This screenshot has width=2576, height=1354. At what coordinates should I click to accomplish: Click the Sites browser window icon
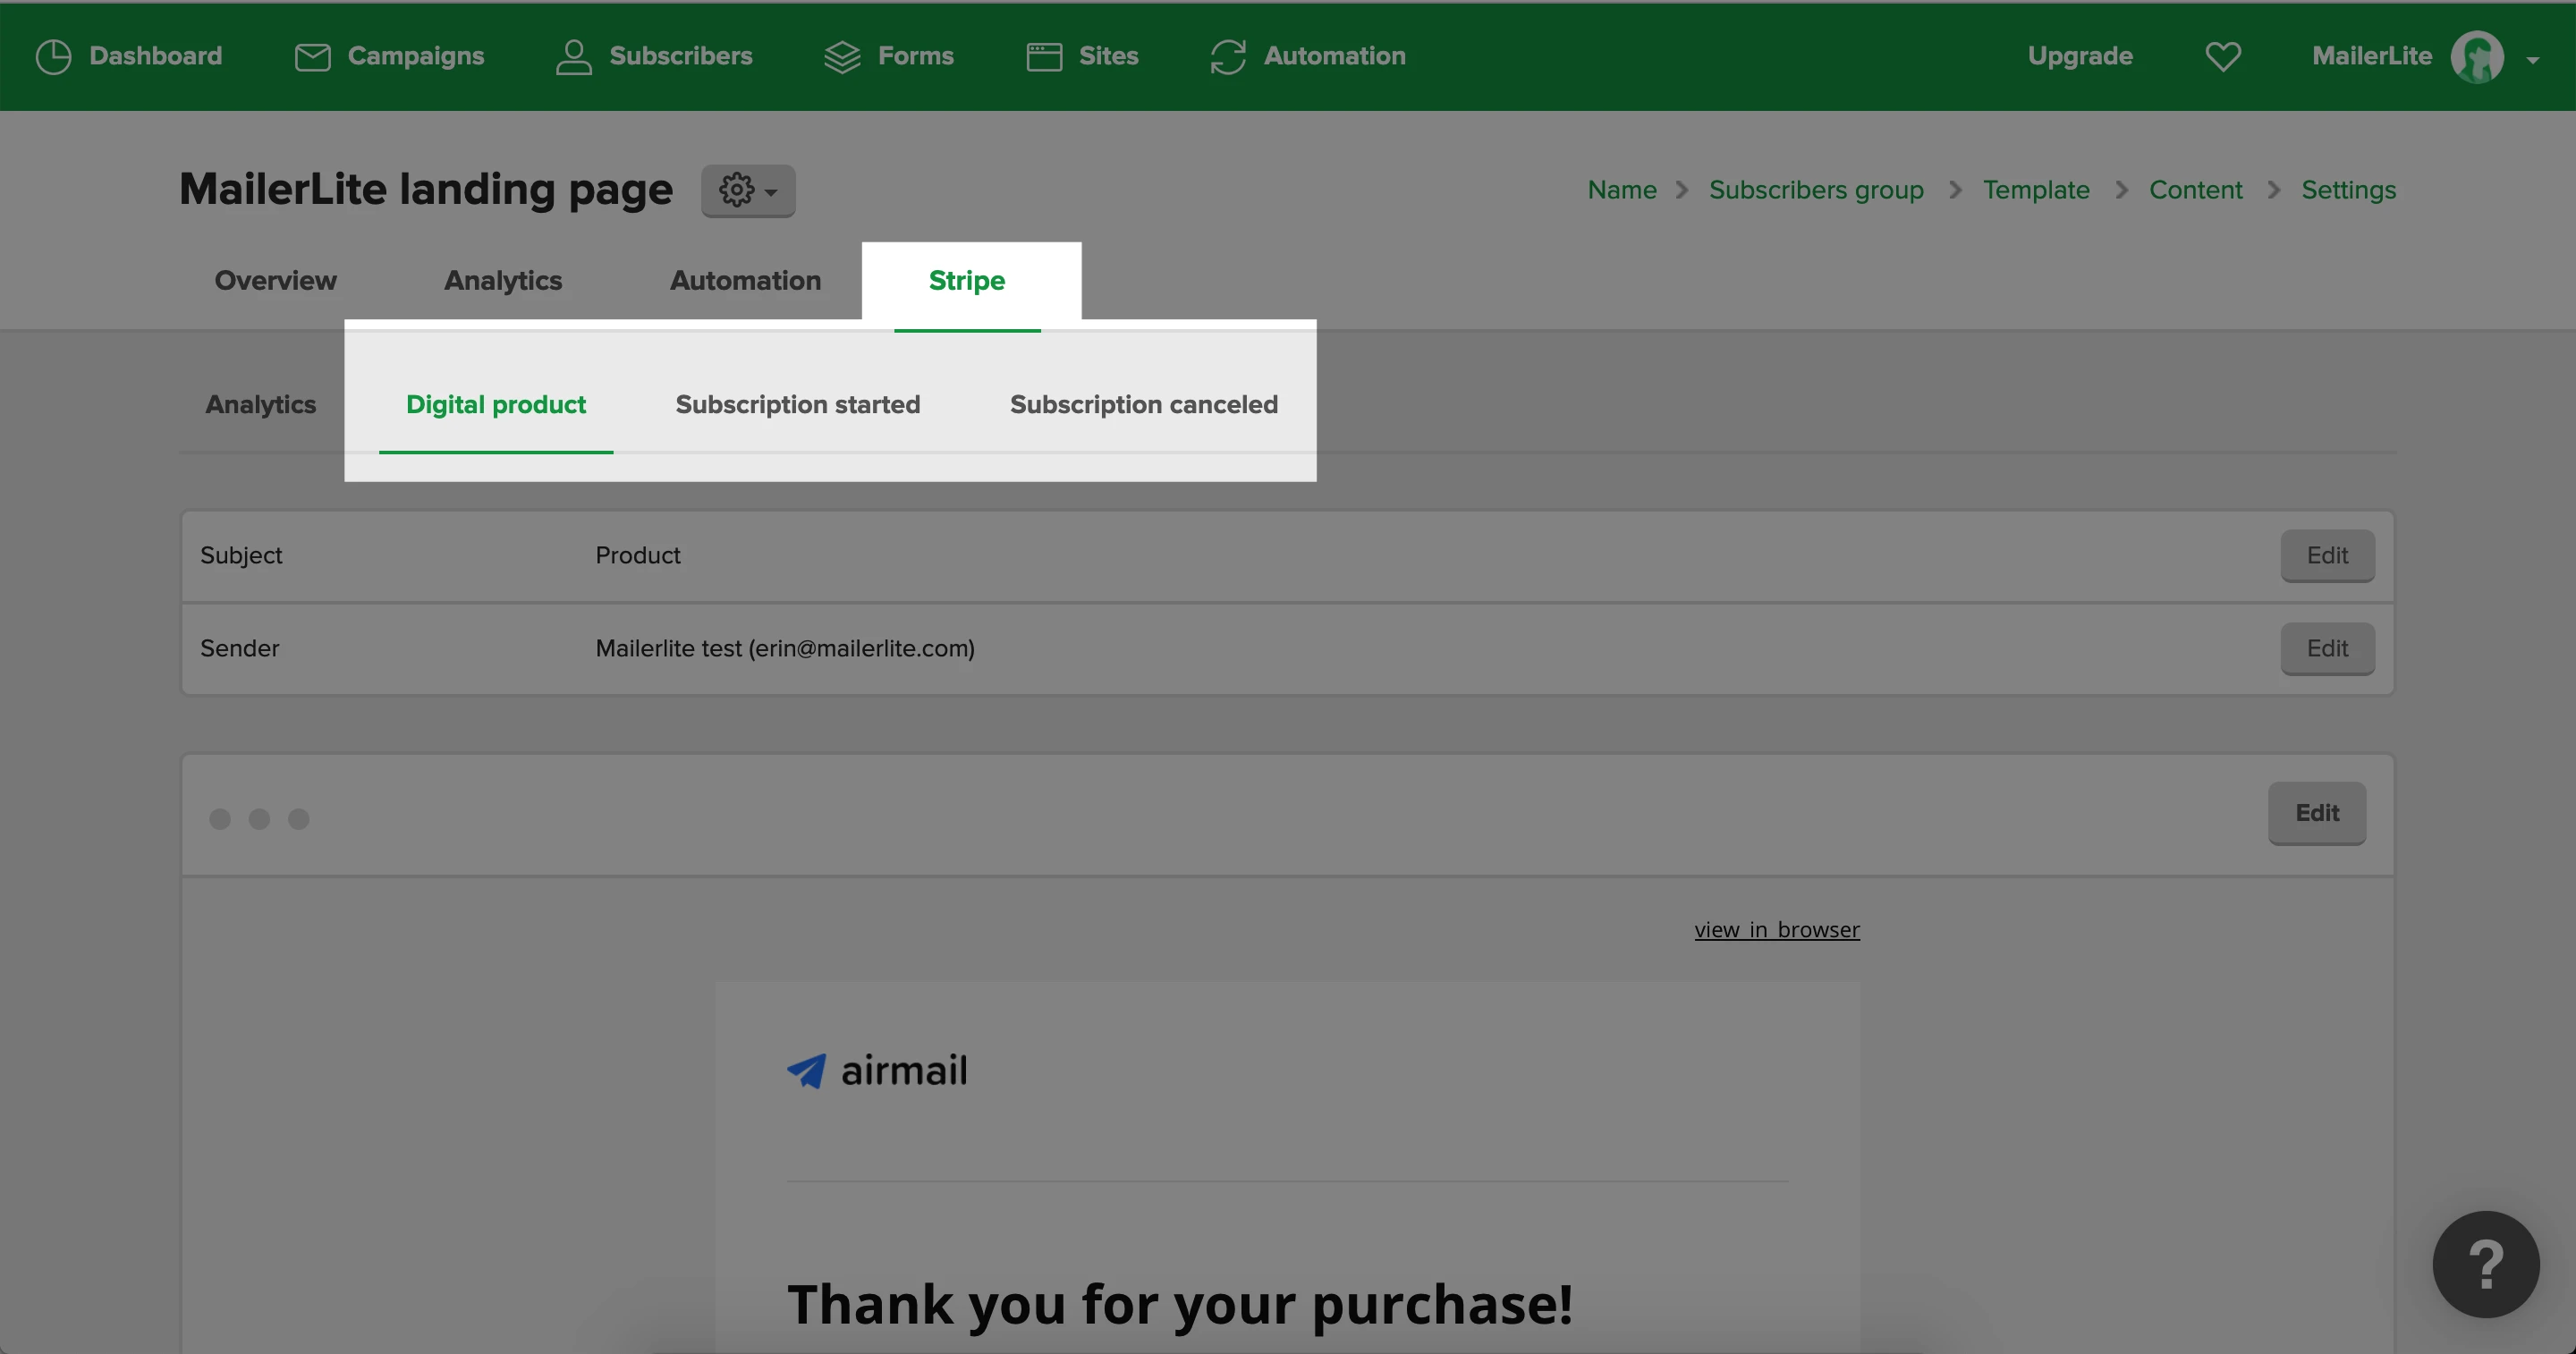coord(1044,57)
